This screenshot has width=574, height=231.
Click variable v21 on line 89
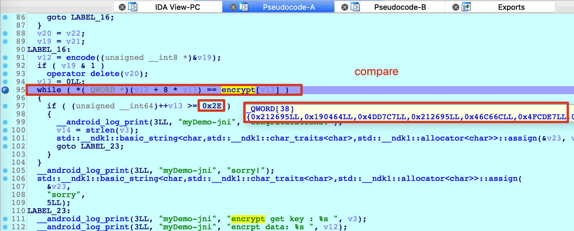pyautogui.click(x=73, y=41)
